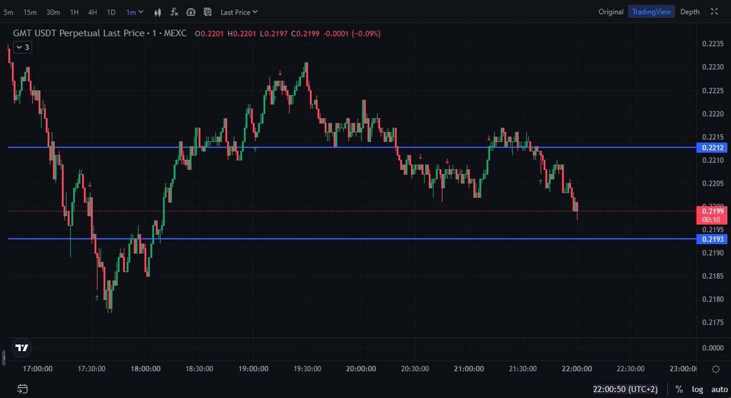Open chart settings gear near time axis
Screen dimensions: 731x398
click(715, 369)
